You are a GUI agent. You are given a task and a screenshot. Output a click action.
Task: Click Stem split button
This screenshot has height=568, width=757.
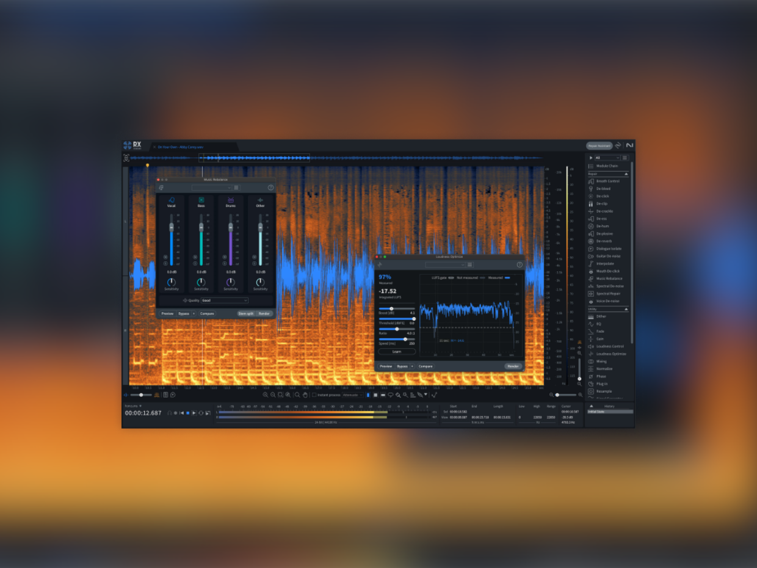tap(245, 313)
